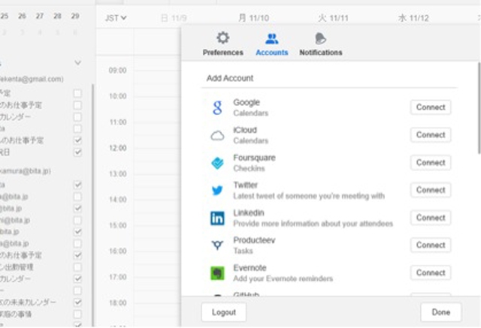
Task: Toggle the first checkbox under the gmail.com account
Action: [78, 93]
